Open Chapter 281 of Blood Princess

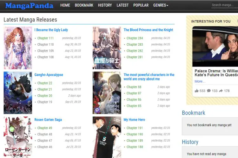tap(135, 57)
